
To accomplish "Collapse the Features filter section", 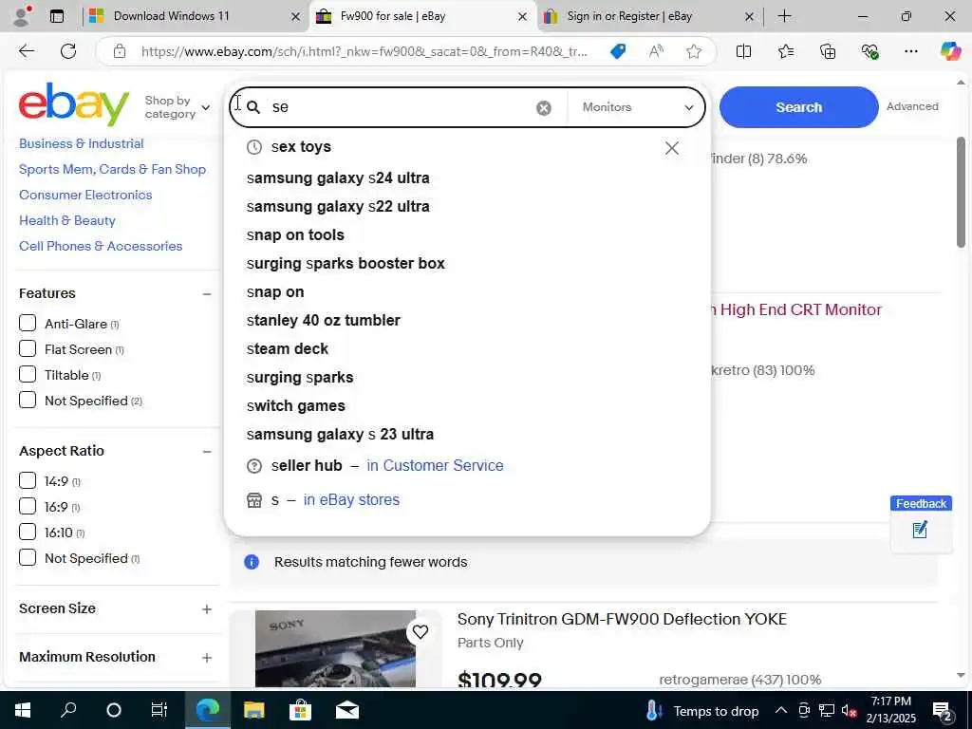I will [x=207, y=294].
